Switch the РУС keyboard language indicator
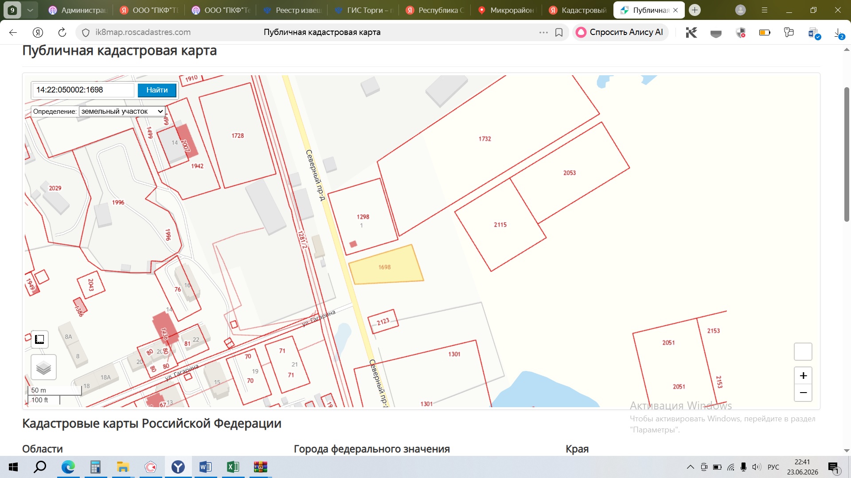Viewport: 851px width, 478px height. [x=773, y=467]
